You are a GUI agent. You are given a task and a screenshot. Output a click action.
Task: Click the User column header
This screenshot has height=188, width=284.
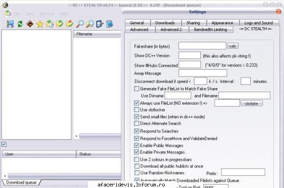tap(39, 154)
